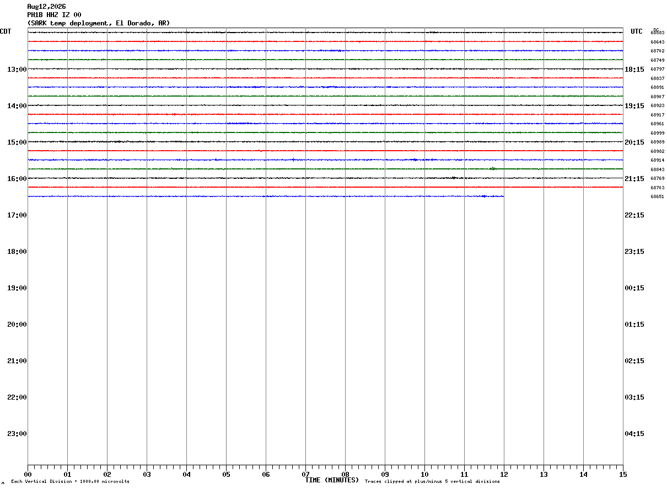Click the 13:00 CDT time label
This screenshot has height=489, width=667.
pos(17,69)
